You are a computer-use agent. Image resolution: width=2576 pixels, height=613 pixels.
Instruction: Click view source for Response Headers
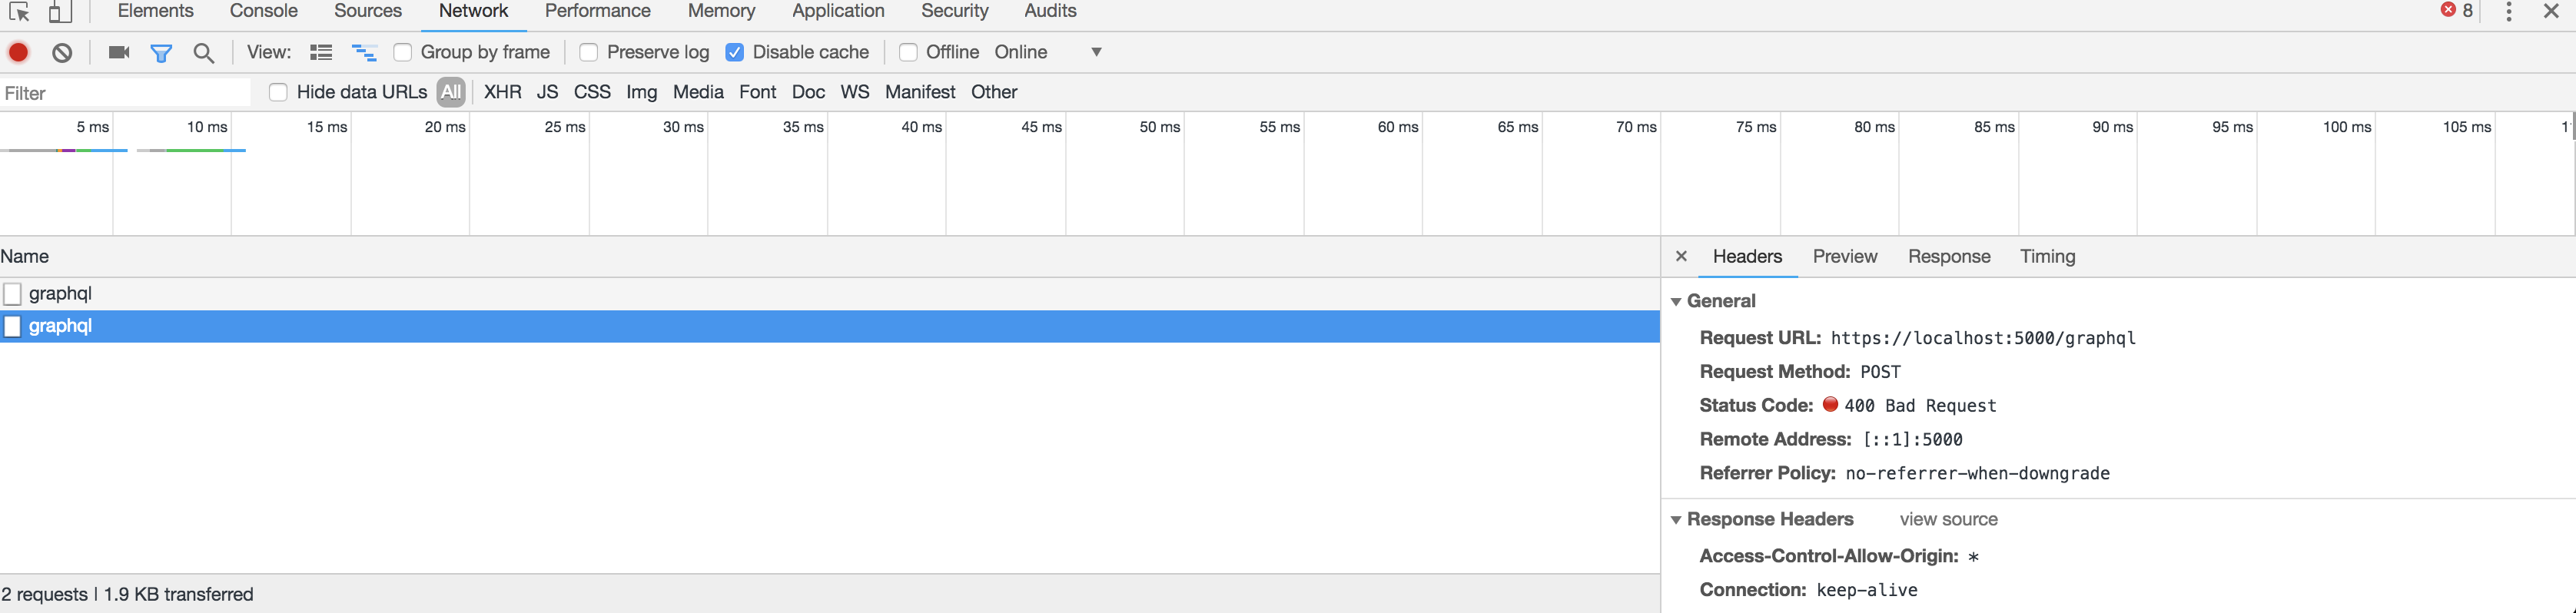[1948, 520]
